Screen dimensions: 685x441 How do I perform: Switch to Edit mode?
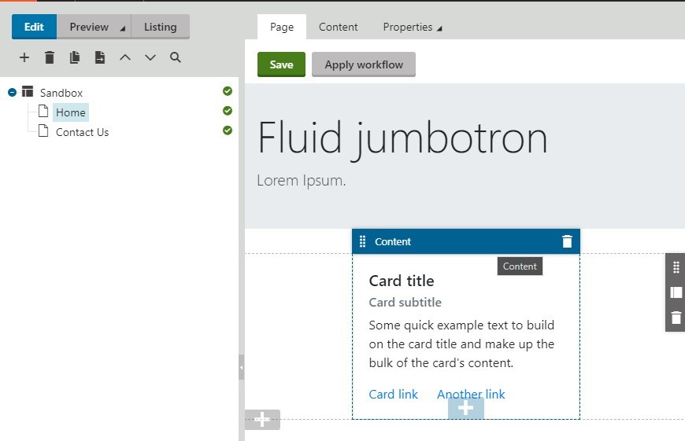(34, 27)
